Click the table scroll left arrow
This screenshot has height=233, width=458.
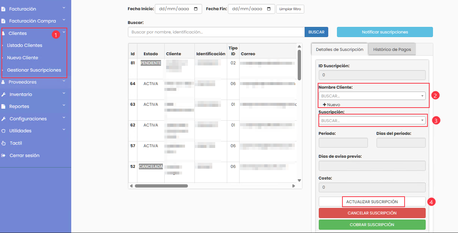tap(131, 186)
